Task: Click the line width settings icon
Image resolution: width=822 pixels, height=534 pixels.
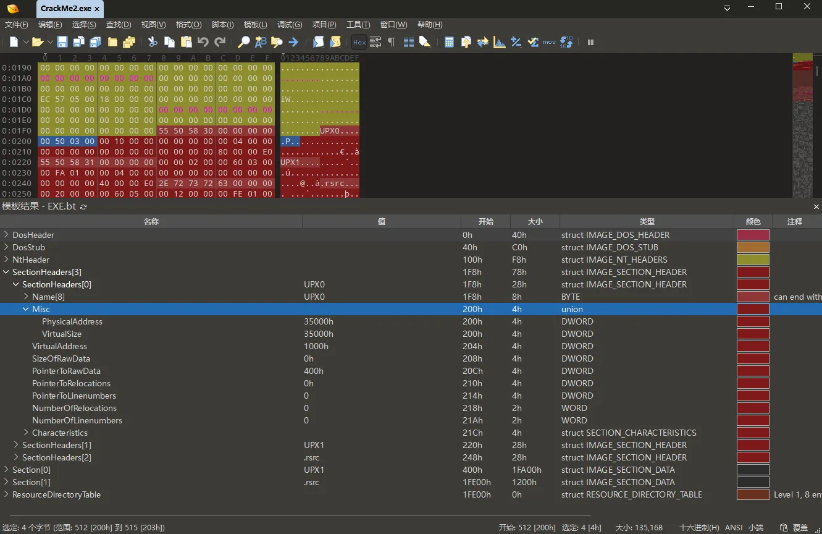Action: [375, 42]
